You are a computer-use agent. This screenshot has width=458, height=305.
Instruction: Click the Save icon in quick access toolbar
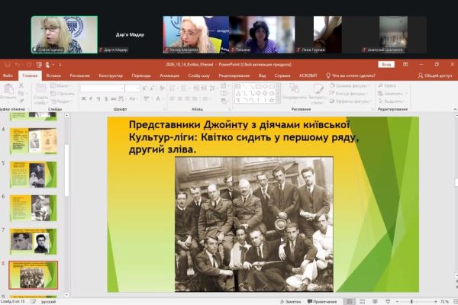click(x=8, y=65)
